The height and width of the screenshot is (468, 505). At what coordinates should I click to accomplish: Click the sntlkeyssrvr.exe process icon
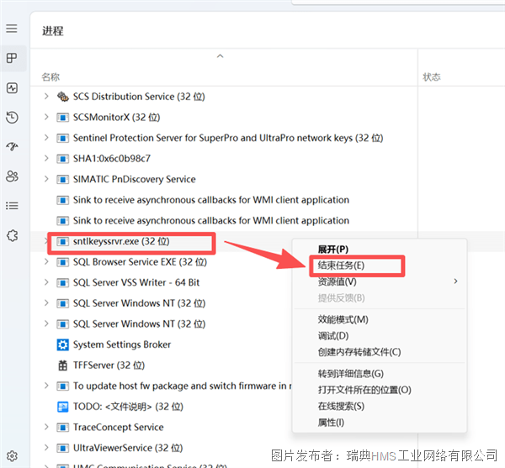click(x=63, y=241)
